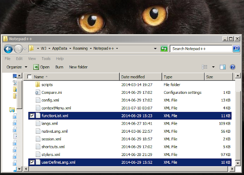Open the Organize dropdown menu
This screenshot has width=244, height=175.
(x=17, y=67)
